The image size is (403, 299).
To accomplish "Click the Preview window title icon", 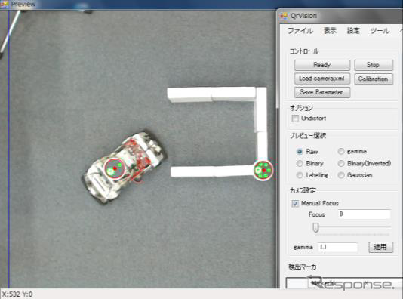I will pyautogui.click(x=5, y=4).
